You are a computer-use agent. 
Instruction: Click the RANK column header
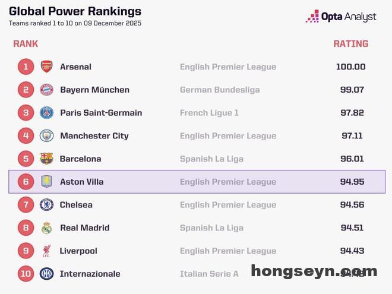26,43
